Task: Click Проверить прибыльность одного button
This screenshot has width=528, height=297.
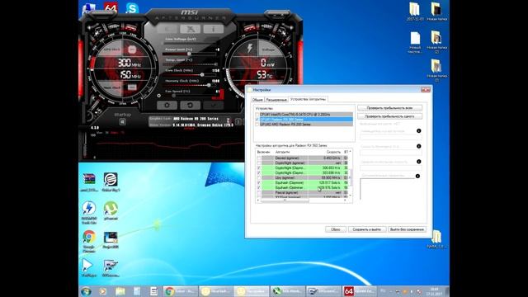Action: pos(389,116)
